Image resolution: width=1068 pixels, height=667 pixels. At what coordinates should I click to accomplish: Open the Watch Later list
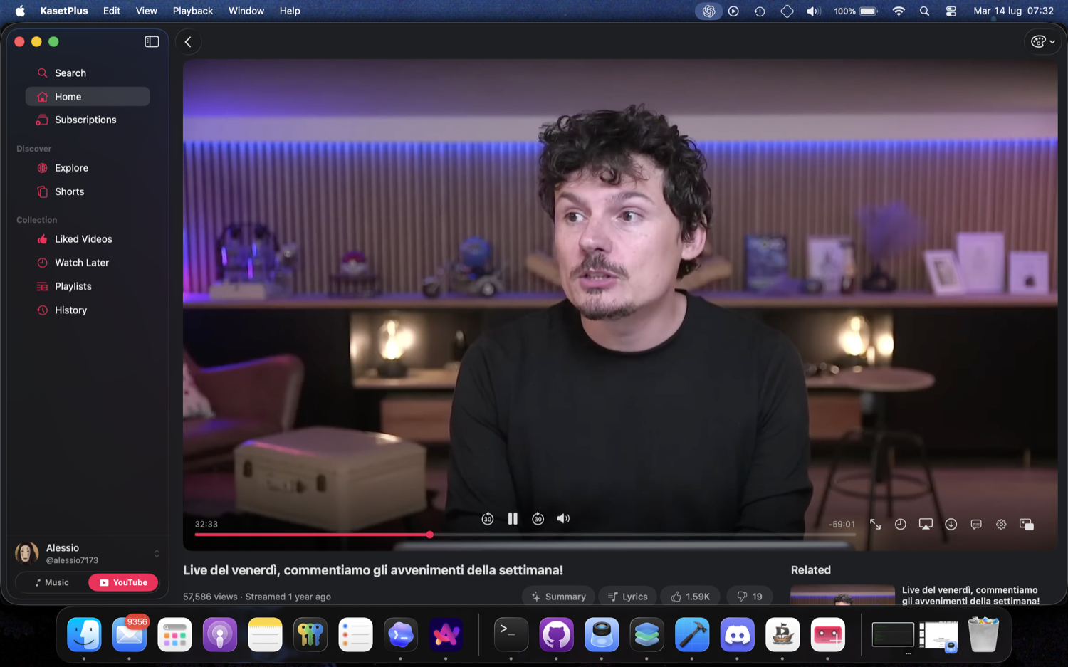(x=88, y=263)
